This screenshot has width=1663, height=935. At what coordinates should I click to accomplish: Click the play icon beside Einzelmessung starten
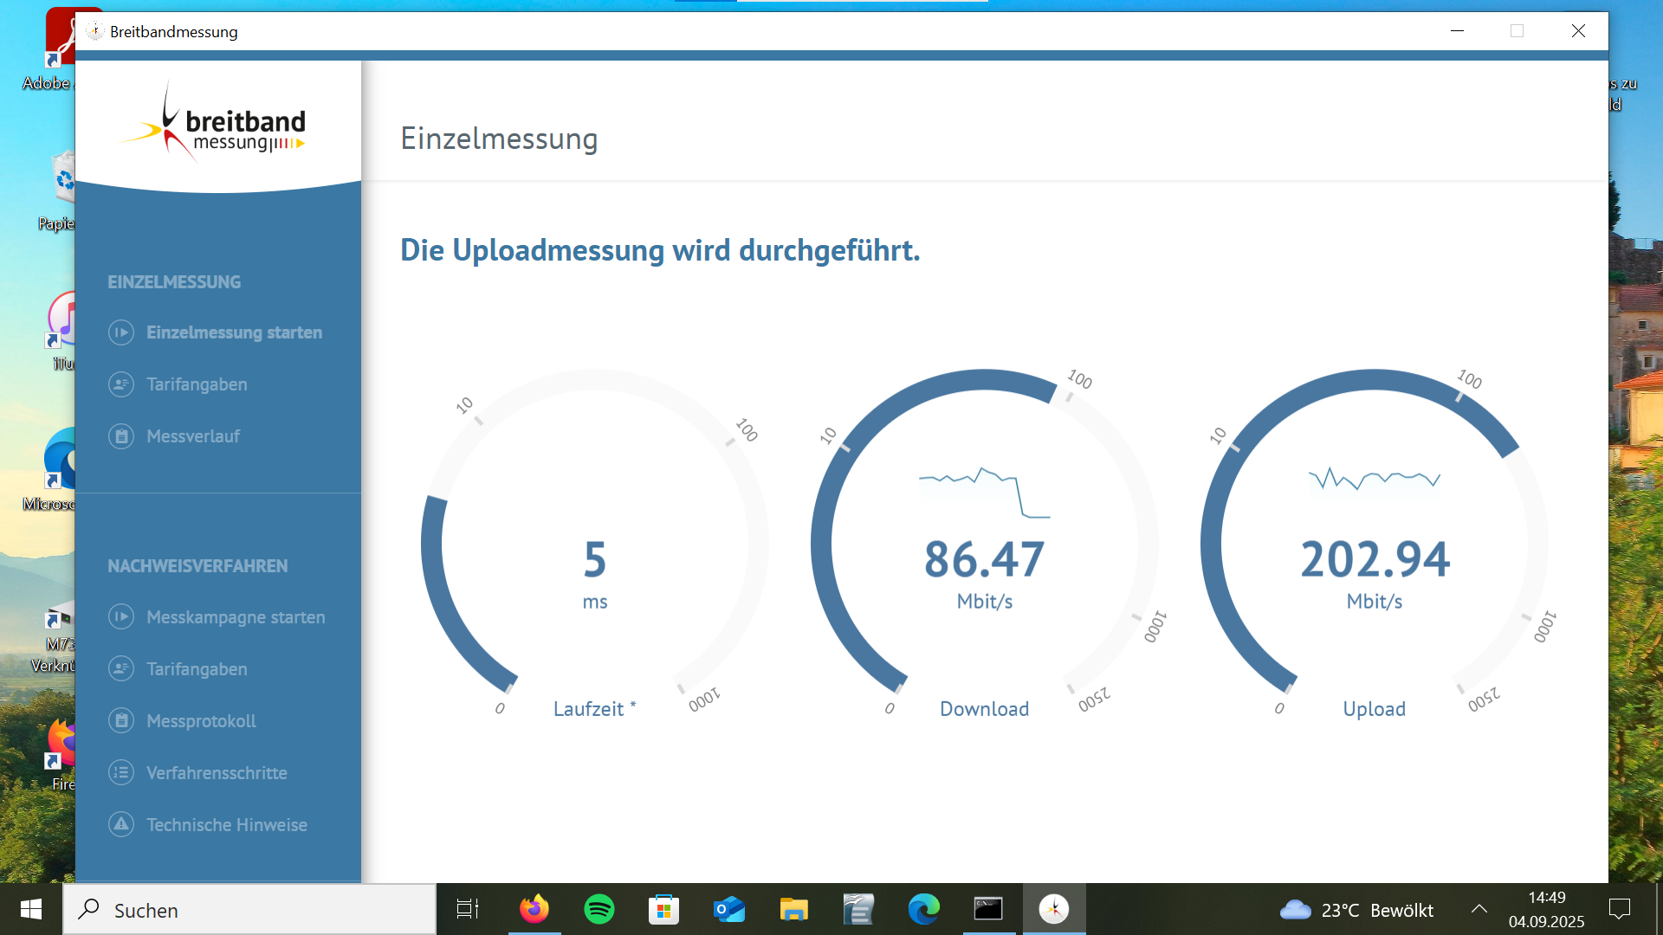point(121,332)
